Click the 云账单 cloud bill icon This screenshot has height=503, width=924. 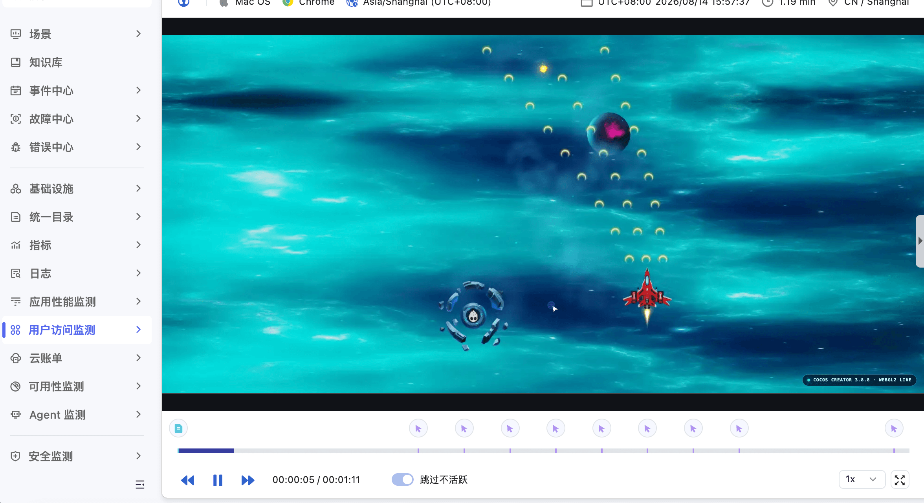point(16,358)
